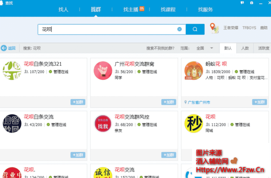Open the 找主播 tab
This screenshot has height=178, width=271.
131,9
